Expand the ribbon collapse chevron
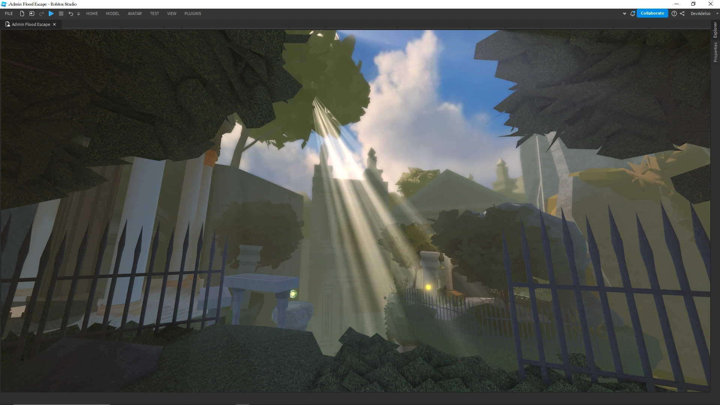The width and height of the screenshot is (720, 405). point(624,13)
